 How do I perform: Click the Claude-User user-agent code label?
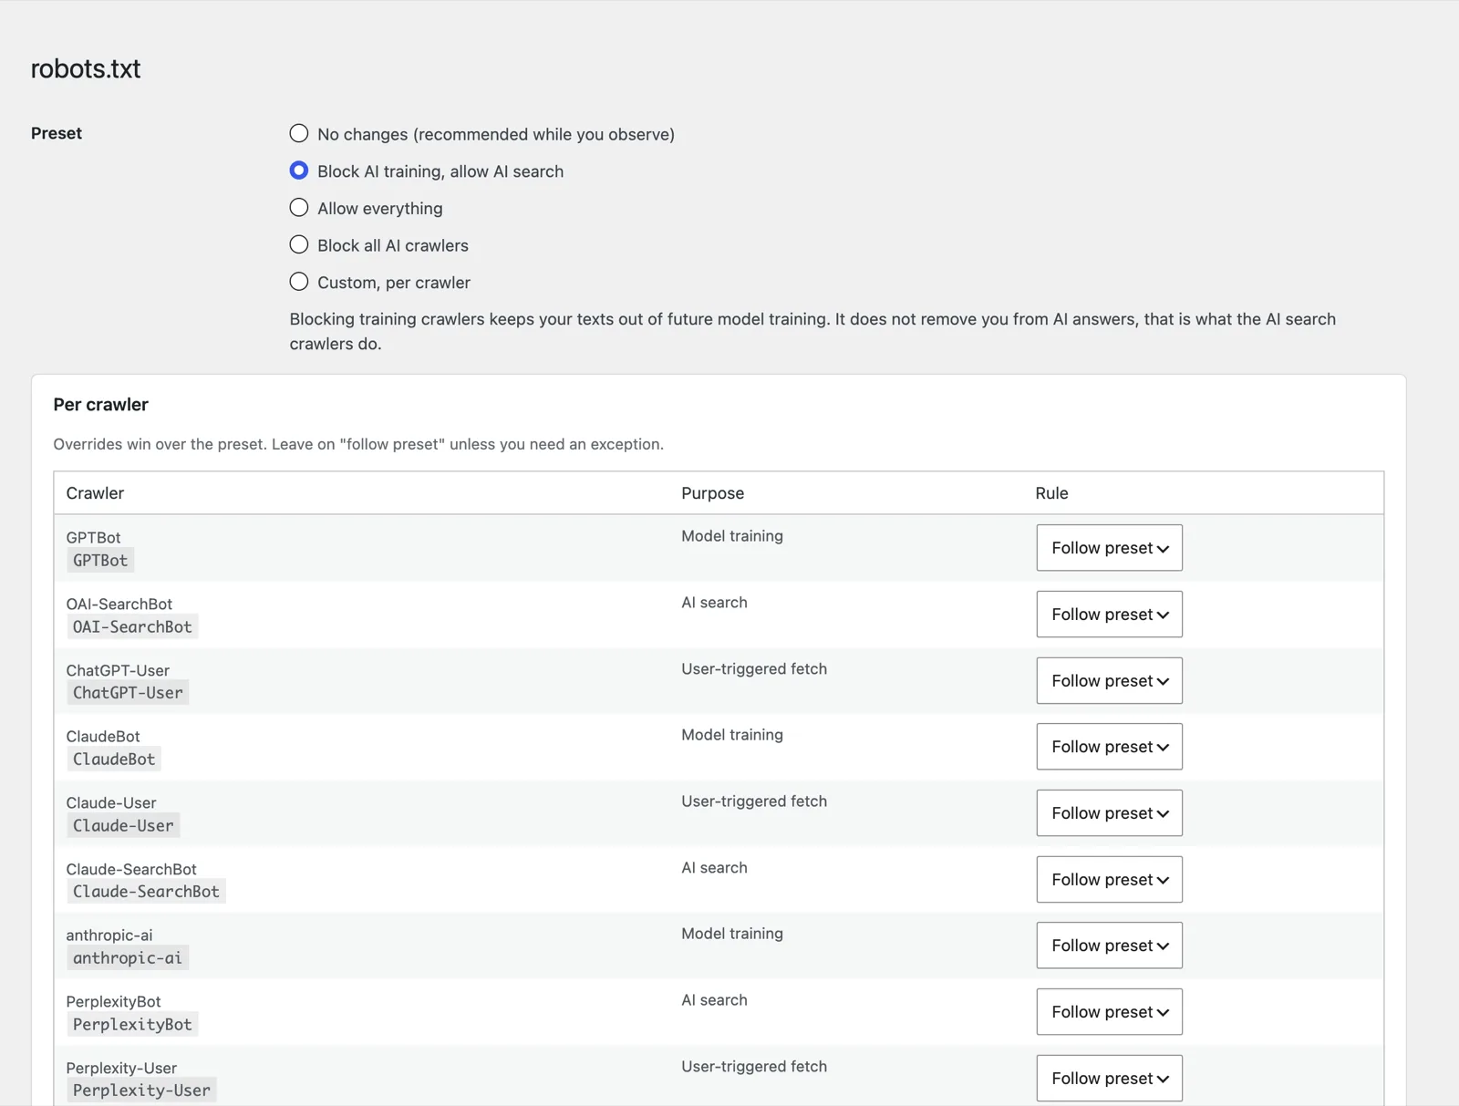[123, 826]
